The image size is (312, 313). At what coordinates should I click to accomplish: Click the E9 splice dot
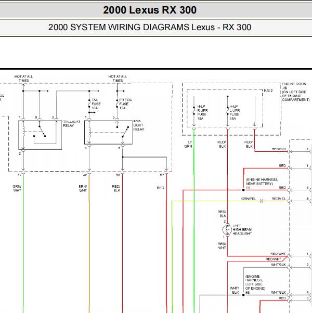click(243, 190)
